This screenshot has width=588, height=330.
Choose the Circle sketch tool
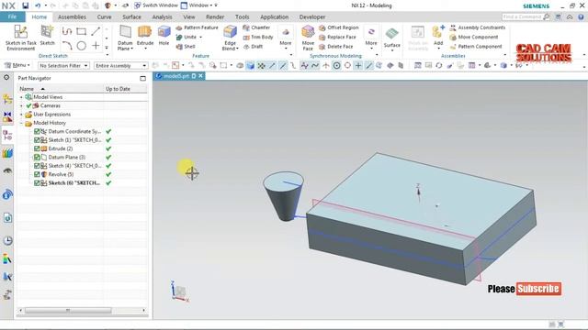point(82,46)
